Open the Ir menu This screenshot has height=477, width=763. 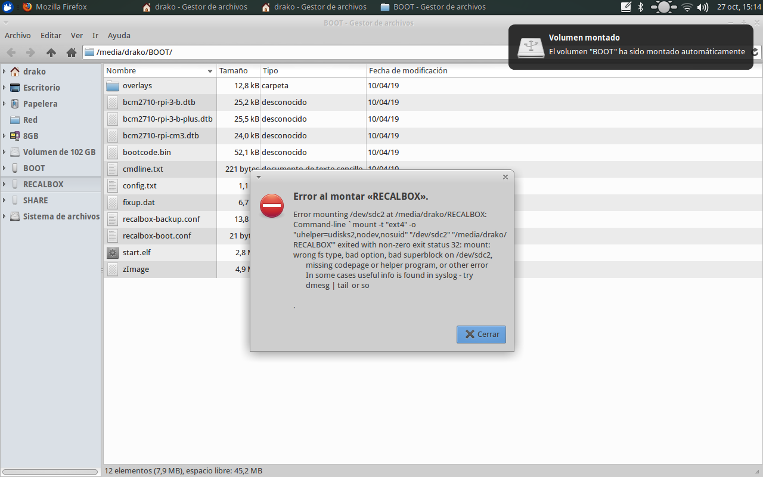(95, 36)
